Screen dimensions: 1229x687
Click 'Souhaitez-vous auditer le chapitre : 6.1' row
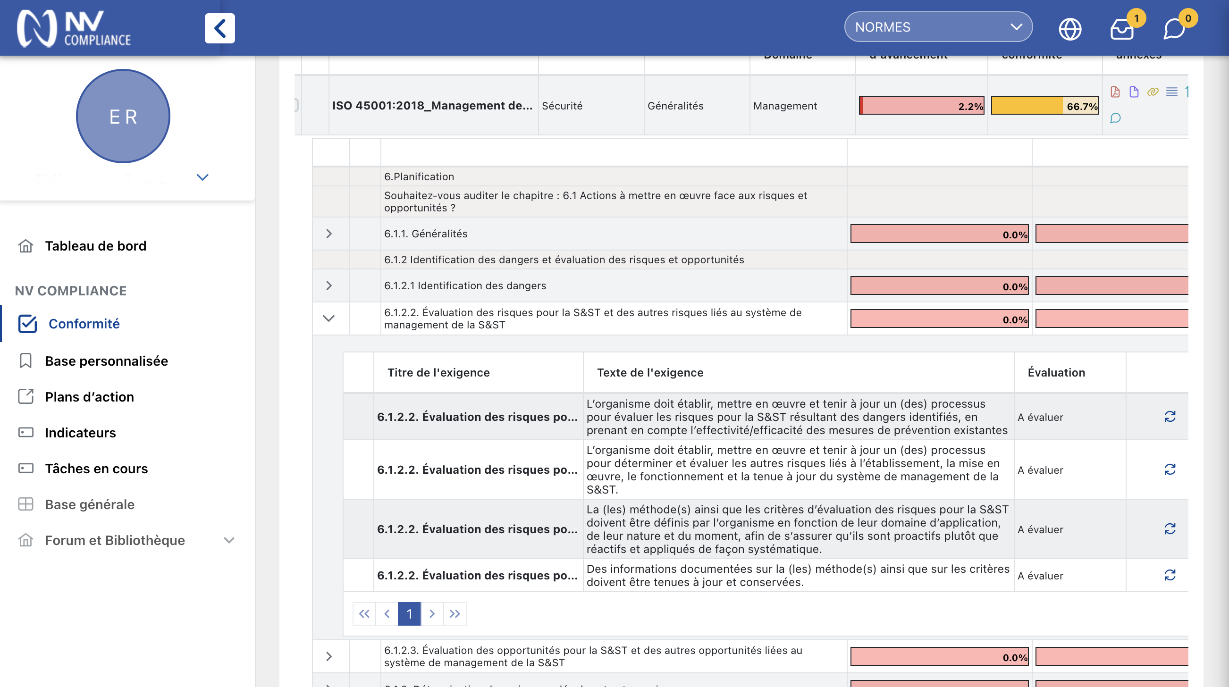(x=750, y=201)
